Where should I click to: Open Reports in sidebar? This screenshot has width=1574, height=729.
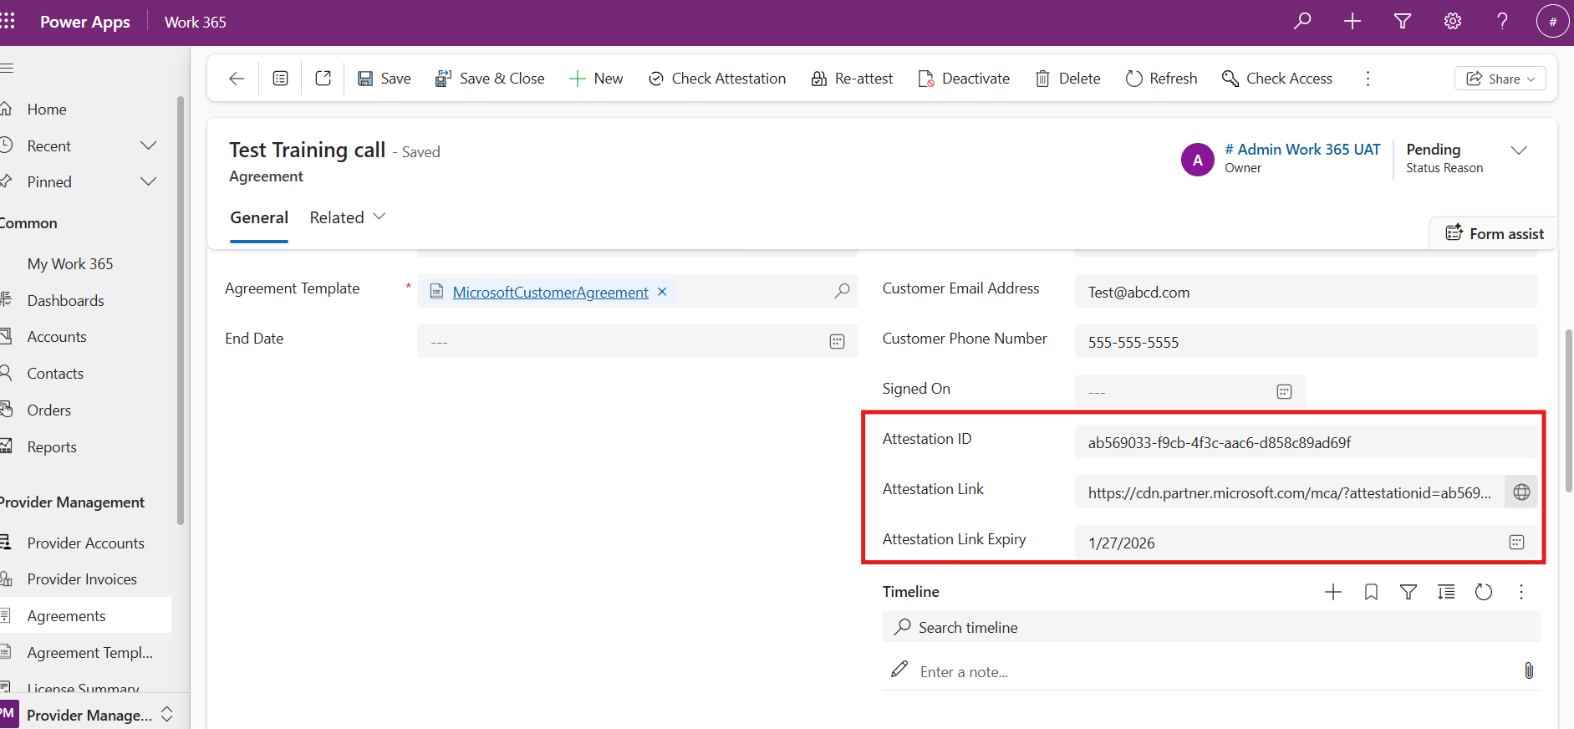coord(52,447)
